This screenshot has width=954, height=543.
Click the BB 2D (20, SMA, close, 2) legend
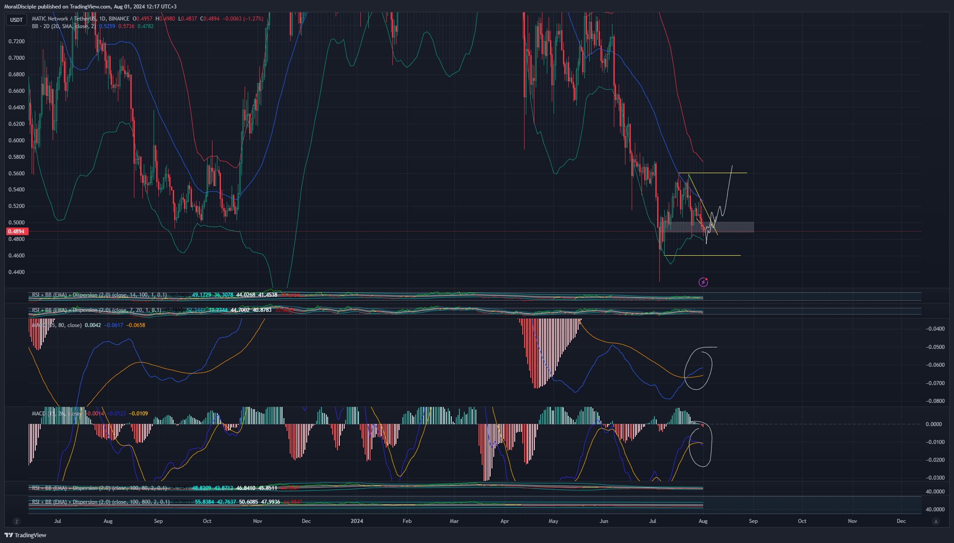click(64, 26)
